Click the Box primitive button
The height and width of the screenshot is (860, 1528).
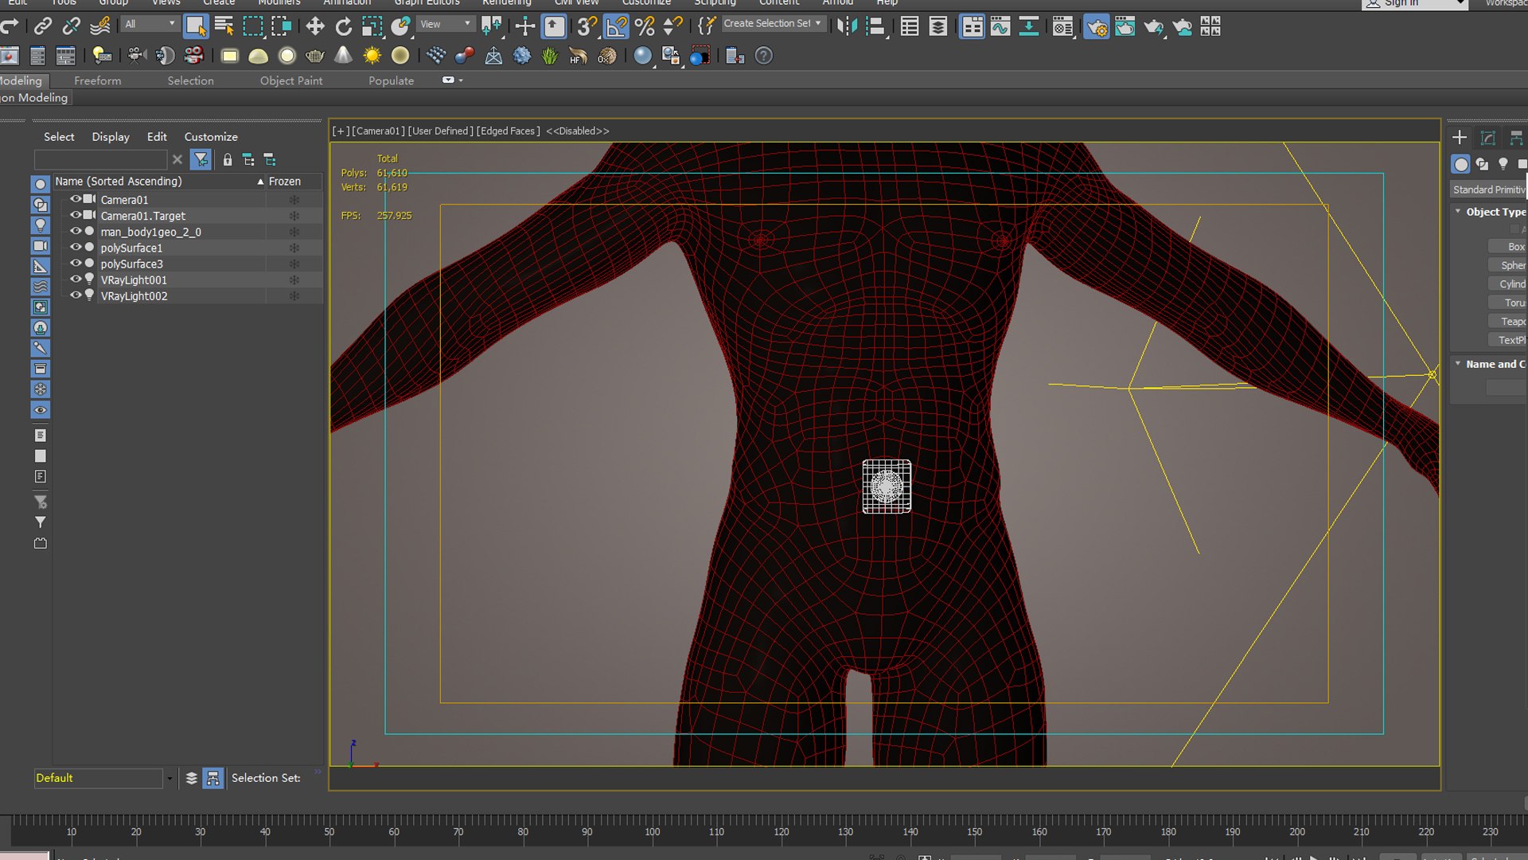tap(1510, 247)
